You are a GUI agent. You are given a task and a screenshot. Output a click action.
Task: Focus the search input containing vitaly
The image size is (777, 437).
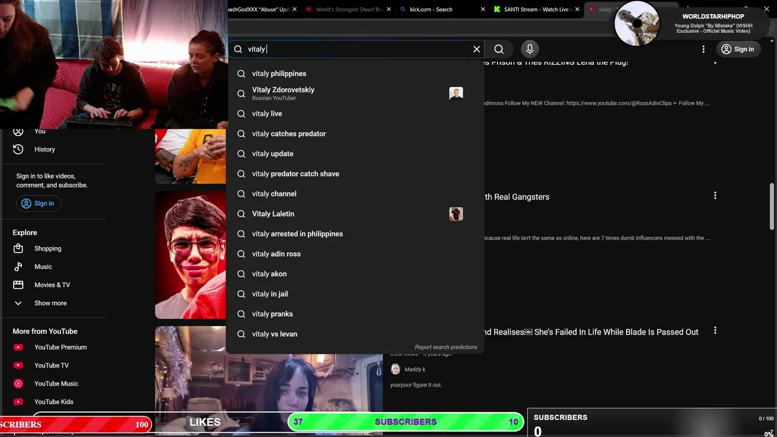[357, 49]
